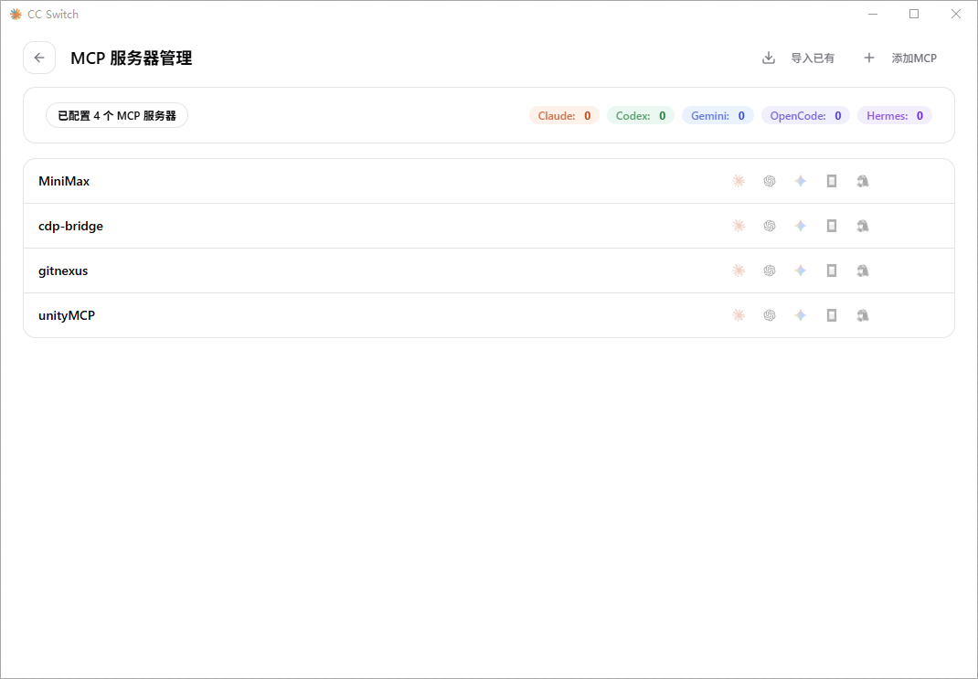This screenshot has width=978, height=679.
Task: Click 添加MCP to add a server
Action: 900,58
